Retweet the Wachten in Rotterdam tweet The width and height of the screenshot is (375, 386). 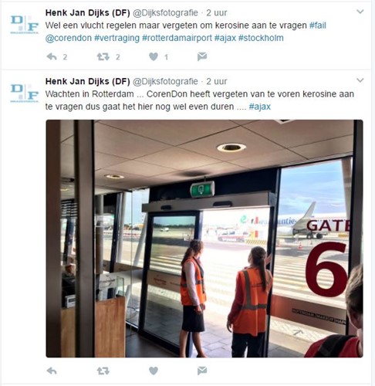(103, 371)
